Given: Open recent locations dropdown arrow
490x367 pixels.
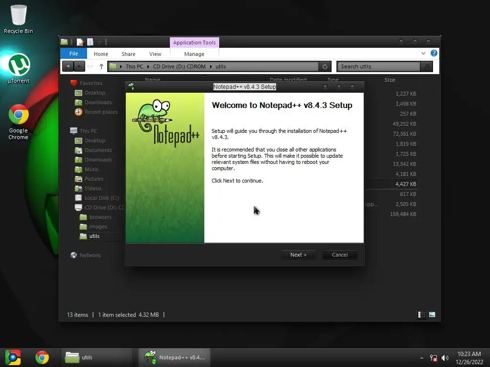Looking at the screenshot, I should (x=90, y=67).
